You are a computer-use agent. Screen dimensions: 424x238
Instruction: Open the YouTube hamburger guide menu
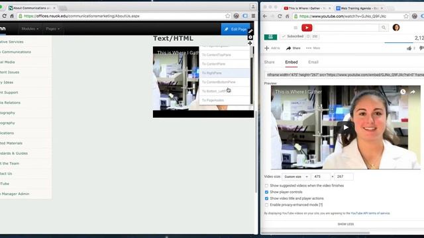point(295,28)
